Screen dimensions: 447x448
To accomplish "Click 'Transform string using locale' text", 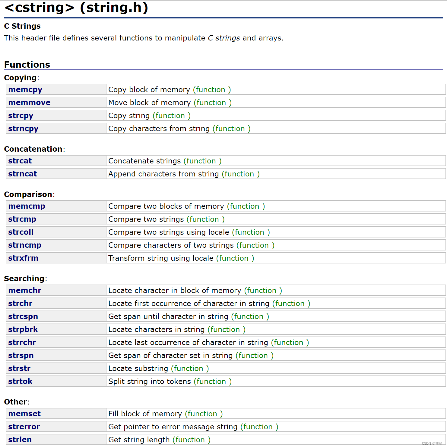I will point(161,258).
